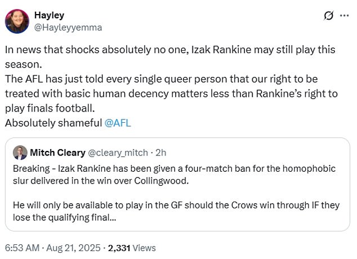Click the @Hayleyyemma handle
Viewport: 357px width, 259px height.
pyautogui.click(x=68, y=26)
